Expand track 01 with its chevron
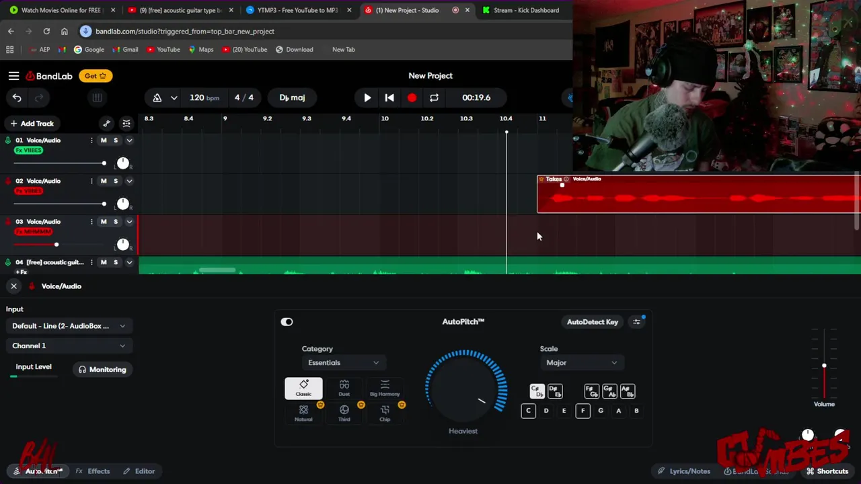The width and height of the screenshot is (861, 484). coord(129,140)
